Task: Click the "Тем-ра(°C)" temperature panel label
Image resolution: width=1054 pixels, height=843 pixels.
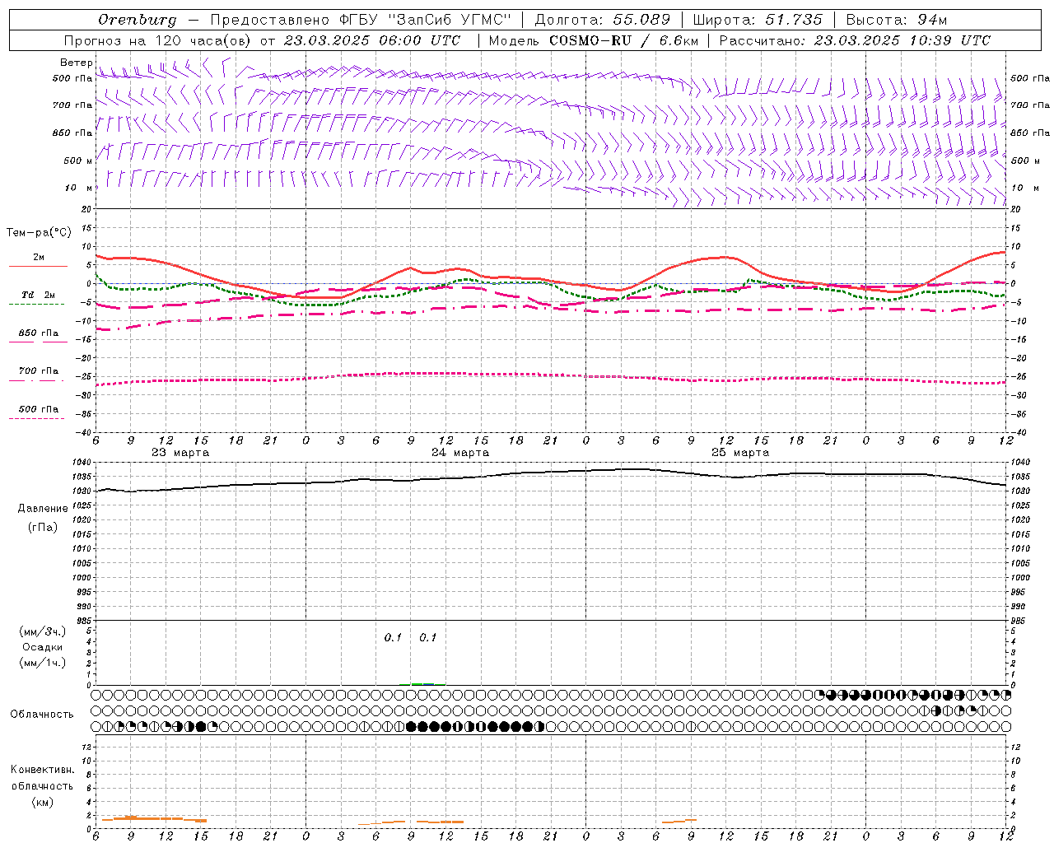Action: pyautogui.click(x=39, y=233)
